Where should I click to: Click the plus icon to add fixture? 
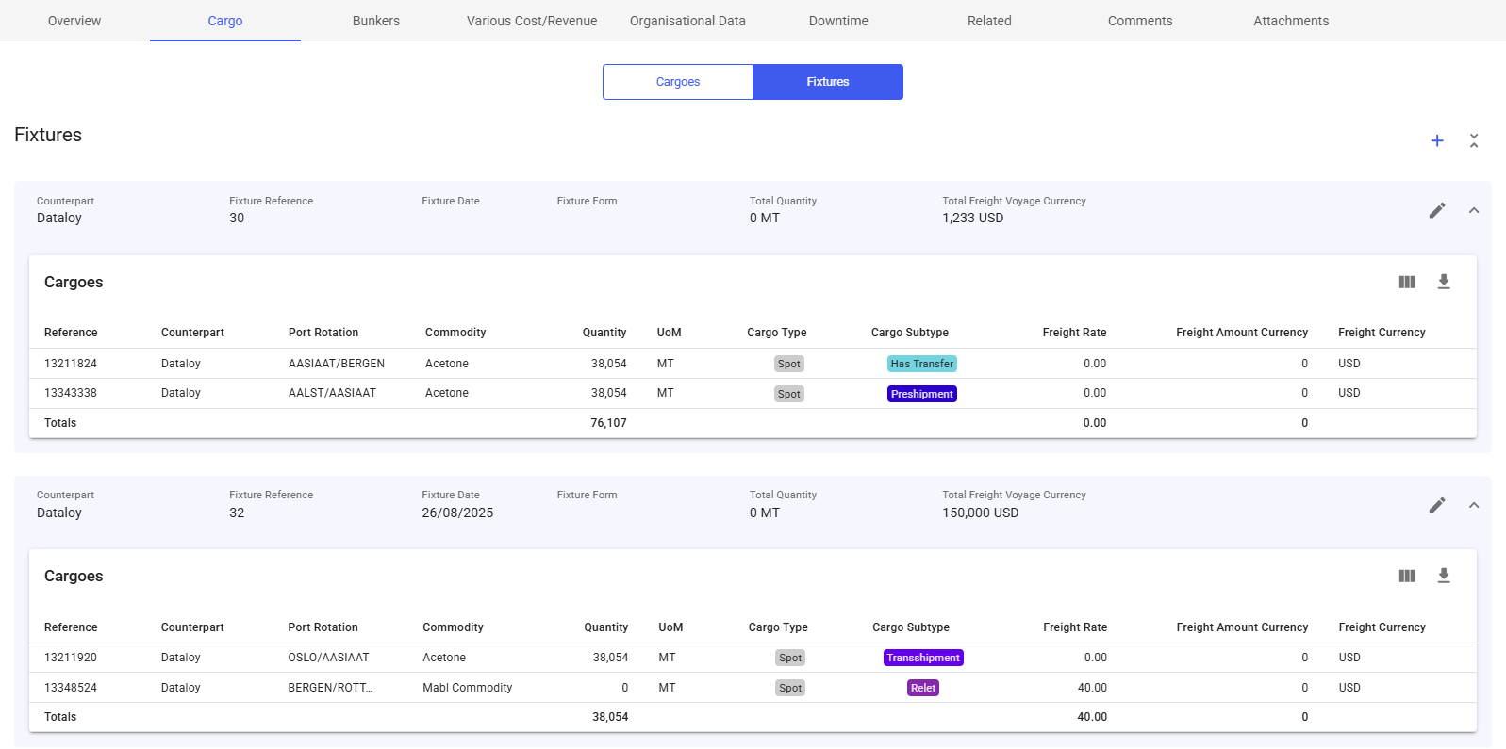1436,140
